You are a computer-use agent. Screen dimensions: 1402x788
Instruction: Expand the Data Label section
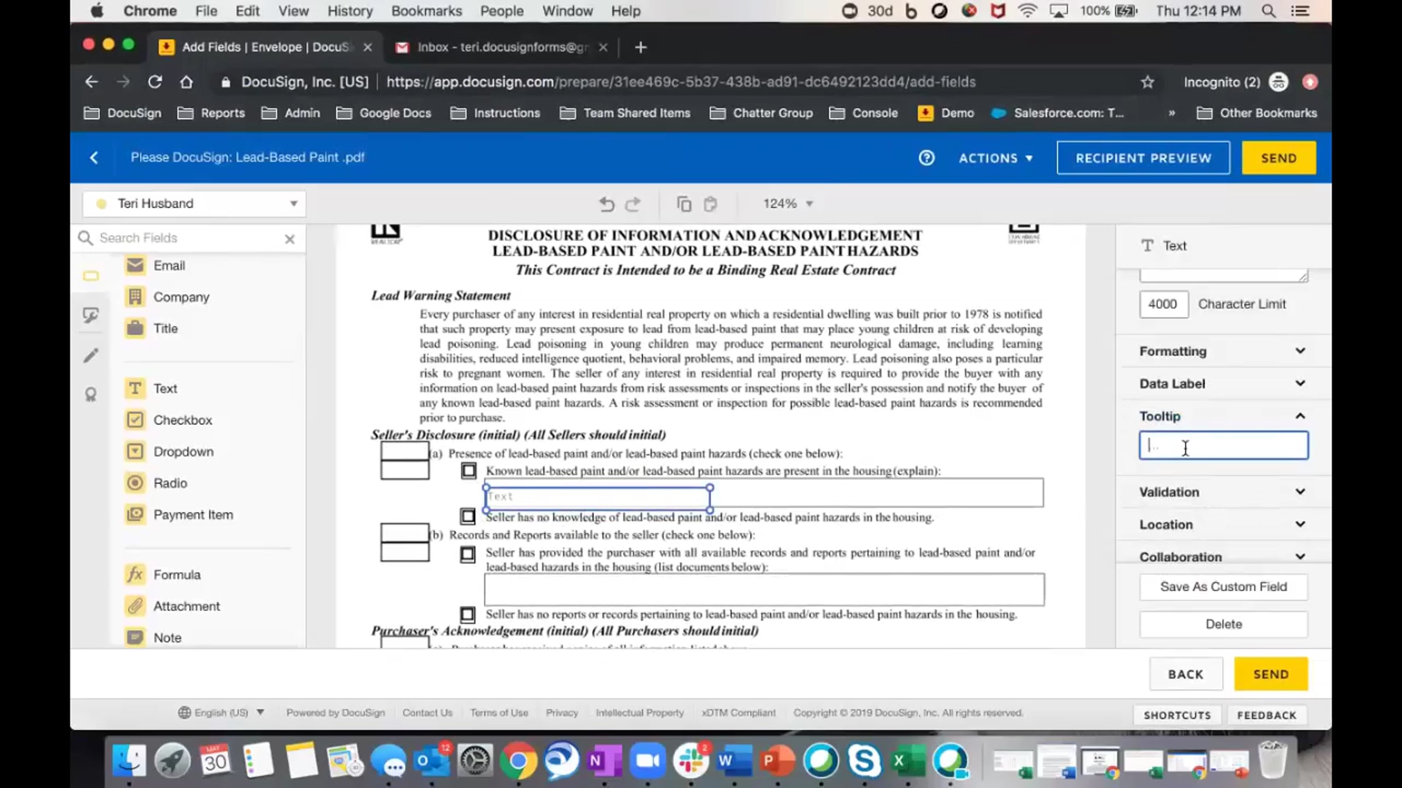(x=1223, y=383)
